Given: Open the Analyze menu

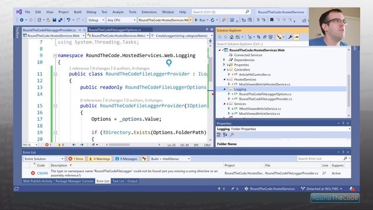Looking at the screenshot, I should coord(118,12).
